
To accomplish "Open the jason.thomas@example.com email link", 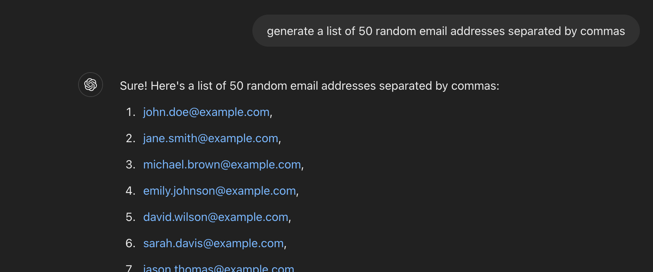I will 218,268.
